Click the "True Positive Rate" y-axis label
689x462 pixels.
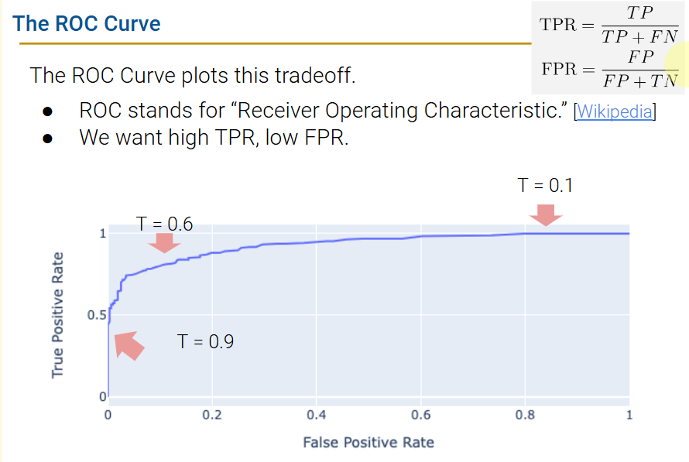click(58, 314)
